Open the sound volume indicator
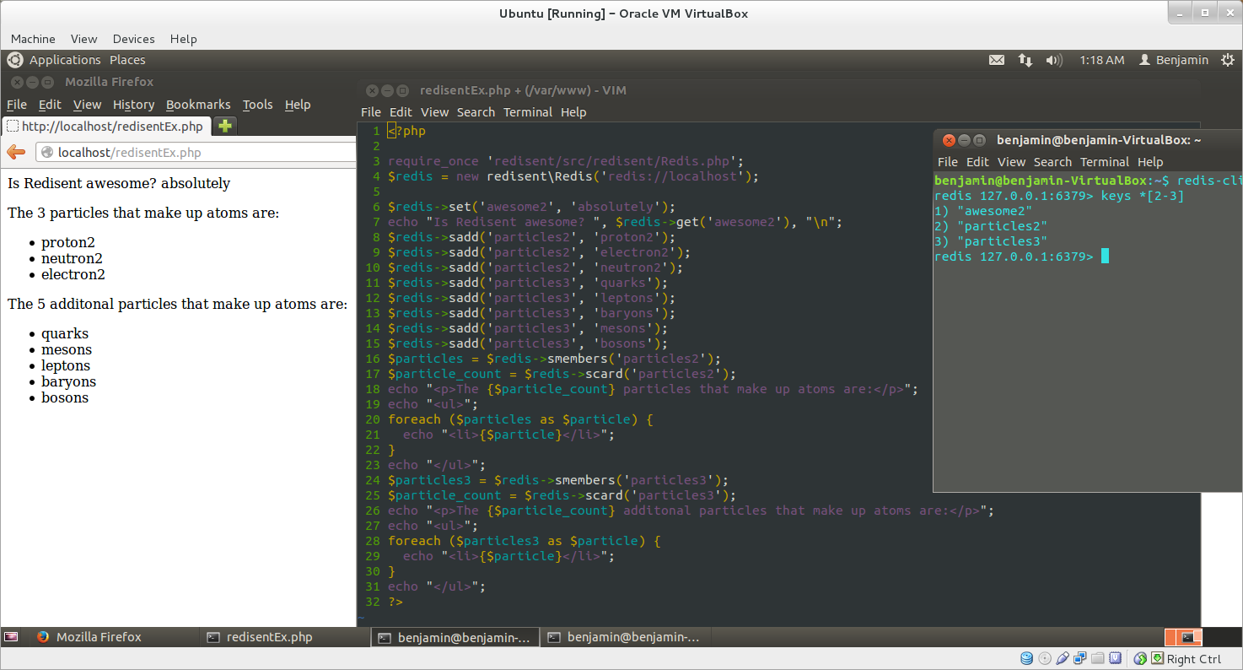 1054,60
